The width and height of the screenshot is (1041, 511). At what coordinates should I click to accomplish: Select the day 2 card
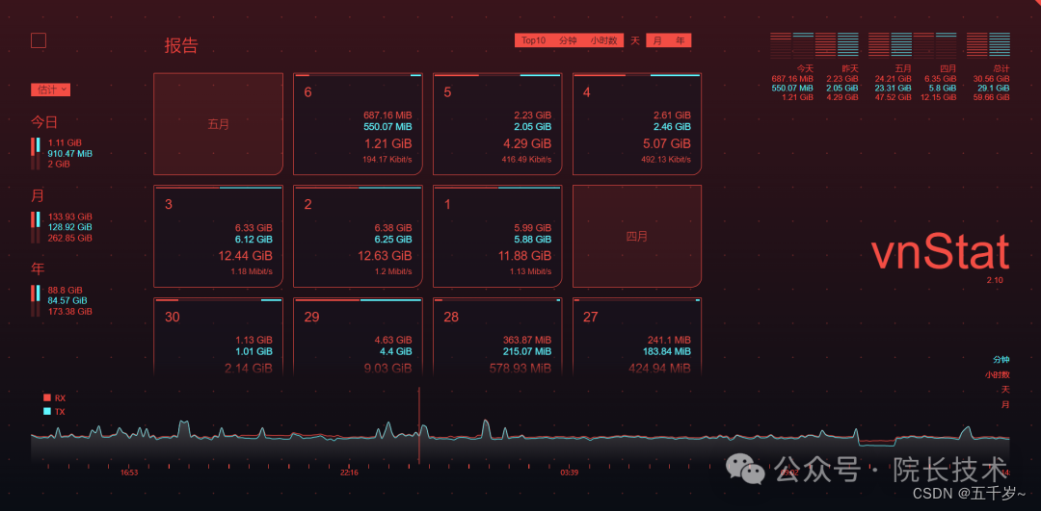point(358,237)
